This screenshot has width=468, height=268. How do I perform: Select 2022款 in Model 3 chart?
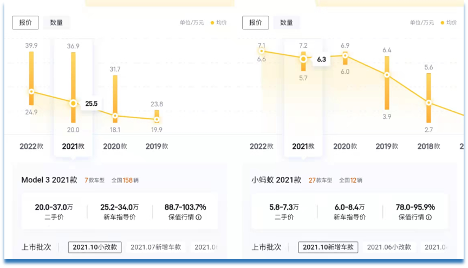coord(31,146)
